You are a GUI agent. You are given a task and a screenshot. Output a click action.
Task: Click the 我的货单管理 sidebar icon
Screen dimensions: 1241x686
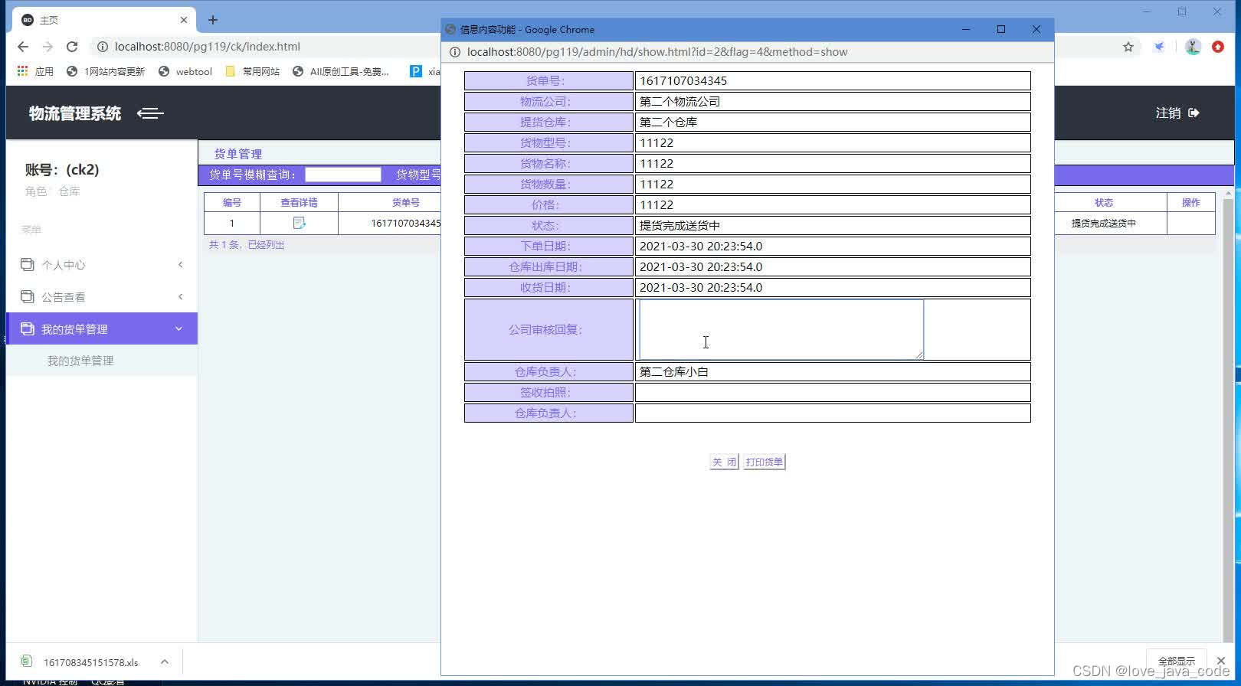(28, 328)
